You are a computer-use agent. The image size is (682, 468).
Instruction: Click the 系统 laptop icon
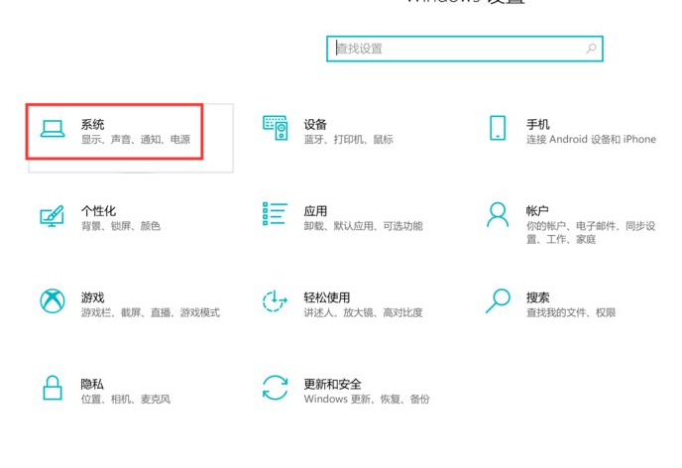tap(53, 130)
